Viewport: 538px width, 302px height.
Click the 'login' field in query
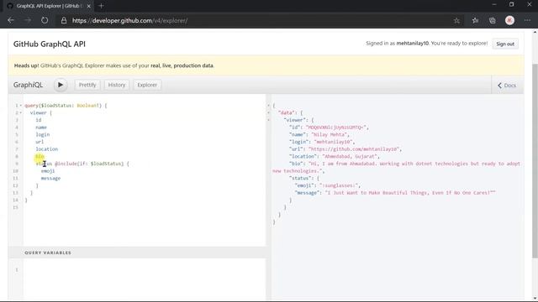(x=43, y=134)
